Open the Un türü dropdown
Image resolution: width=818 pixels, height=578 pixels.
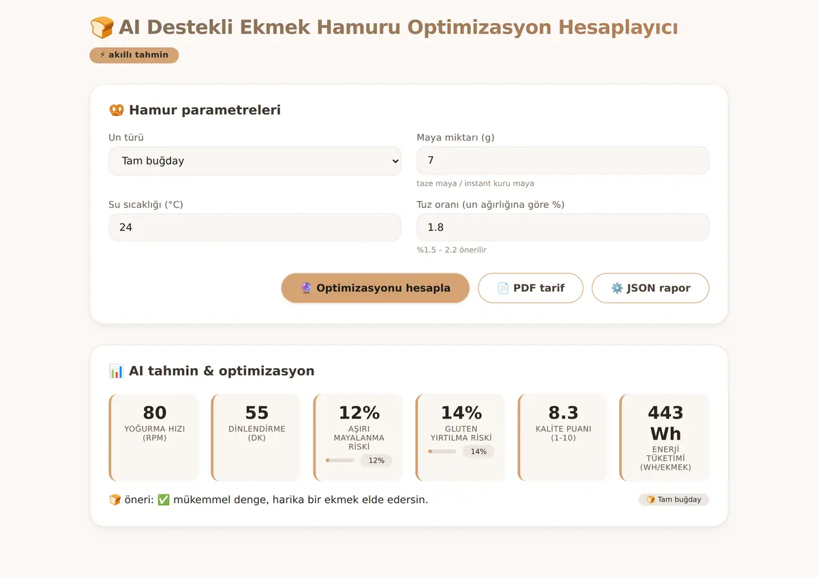(x=255, y=161)
